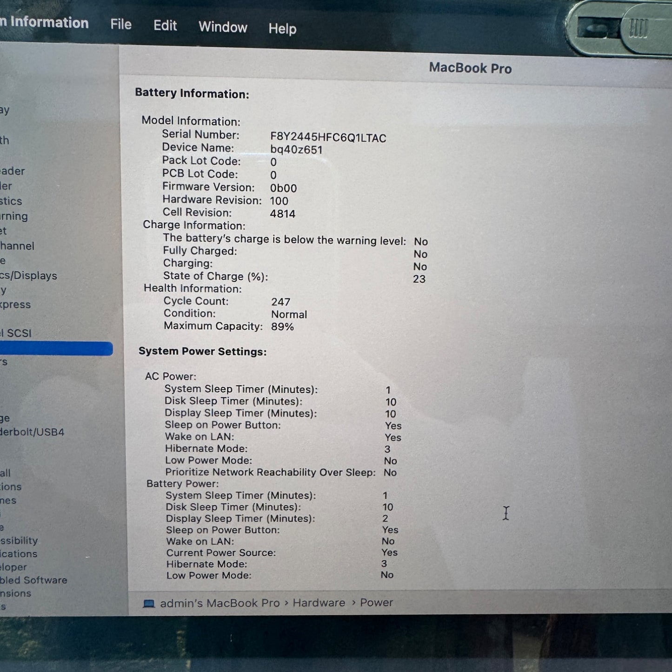Select Accessibility in the sidebar
Image resolution: width=672 pixels, height=672 pixels.
coord(19,540)
